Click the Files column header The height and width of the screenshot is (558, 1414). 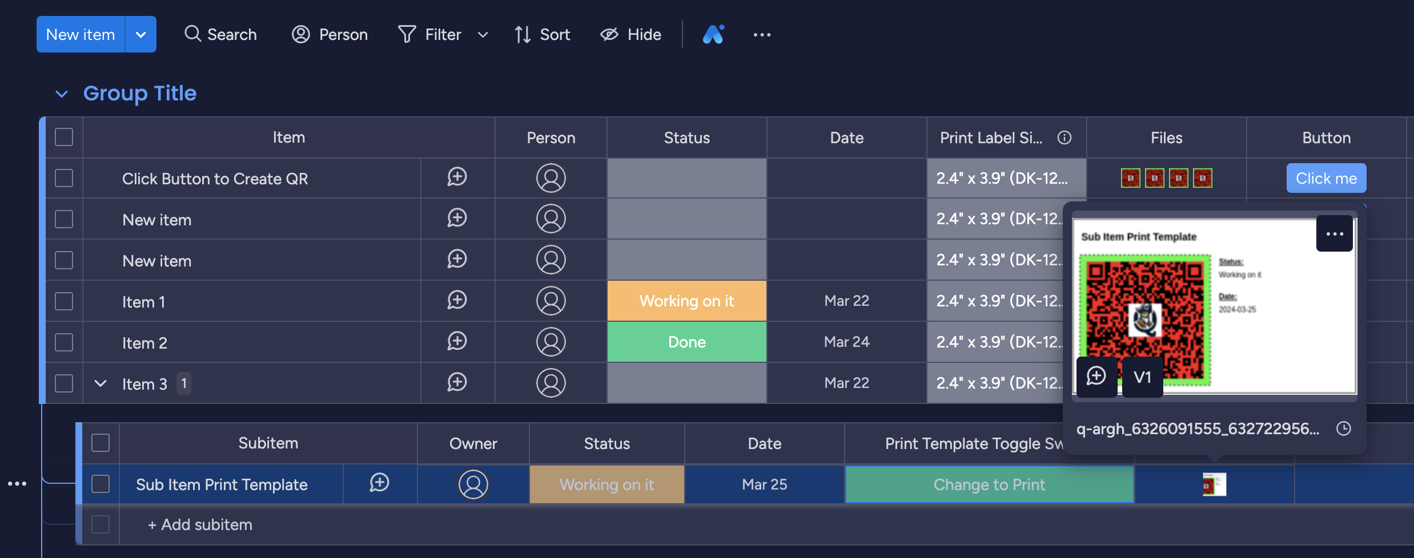[1167, 138]
